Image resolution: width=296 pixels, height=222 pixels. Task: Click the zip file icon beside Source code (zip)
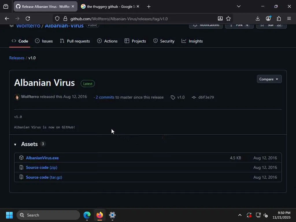(21, 167)
